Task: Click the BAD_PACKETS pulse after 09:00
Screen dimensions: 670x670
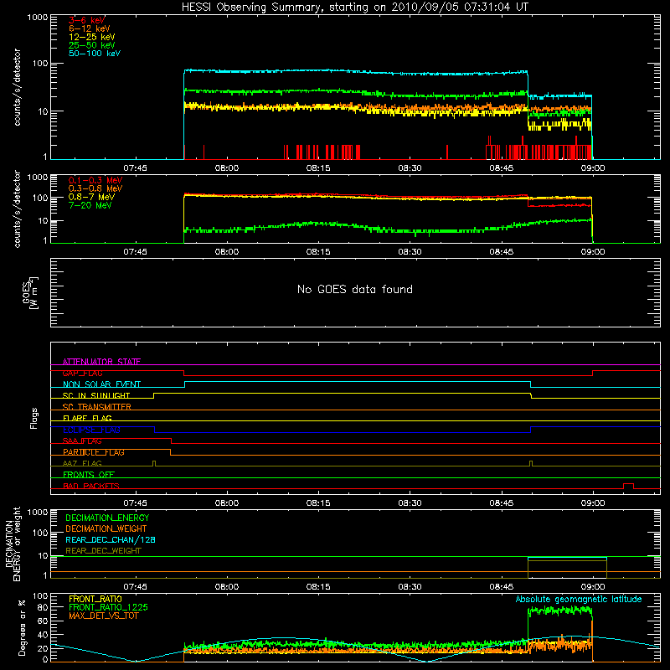Action: [628, 486]
